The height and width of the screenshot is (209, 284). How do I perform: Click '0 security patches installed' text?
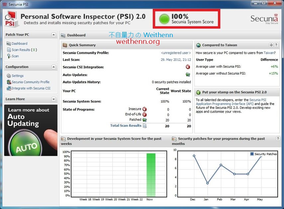(x=171, y=82)
